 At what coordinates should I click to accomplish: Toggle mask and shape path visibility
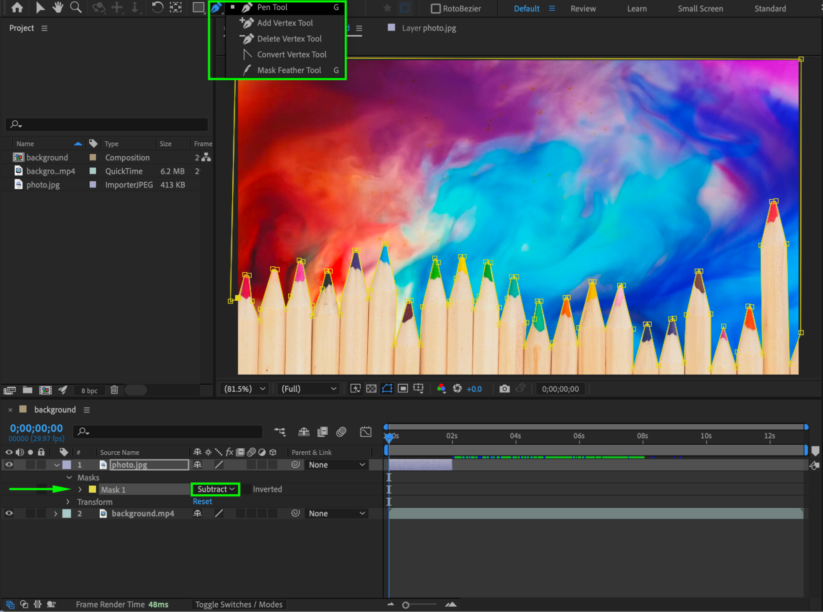(387, 389)
